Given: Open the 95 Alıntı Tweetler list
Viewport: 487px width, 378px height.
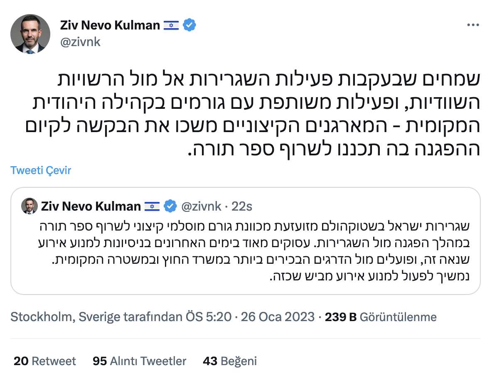Looking at the screenshot, I should [140, 361].
